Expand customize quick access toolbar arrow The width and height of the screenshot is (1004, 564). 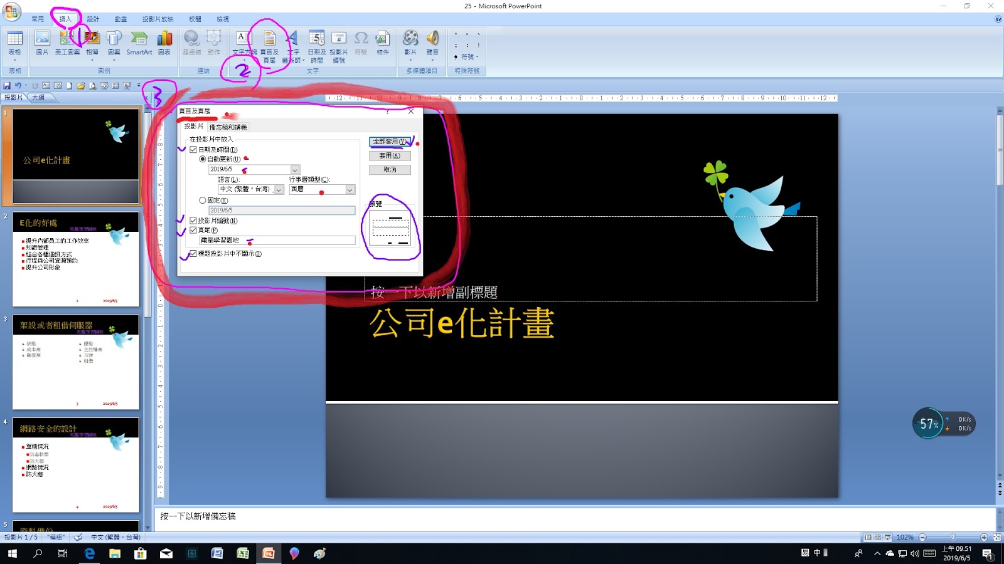(139, 85)
